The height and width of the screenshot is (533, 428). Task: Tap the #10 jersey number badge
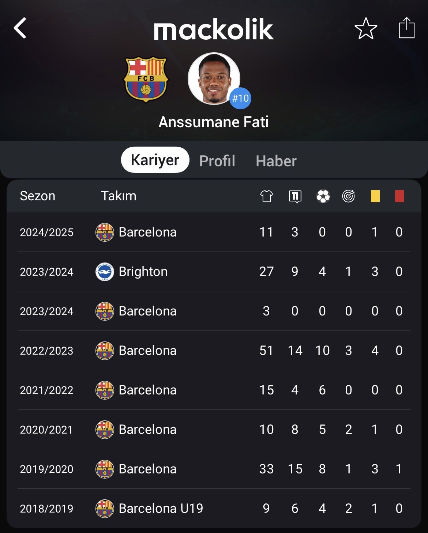(240, 98)
